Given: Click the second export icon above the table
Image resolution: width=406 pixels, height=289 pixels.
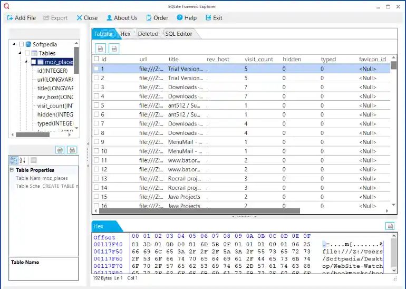Looking at the screenshot, I should click(x=114, y=49).
